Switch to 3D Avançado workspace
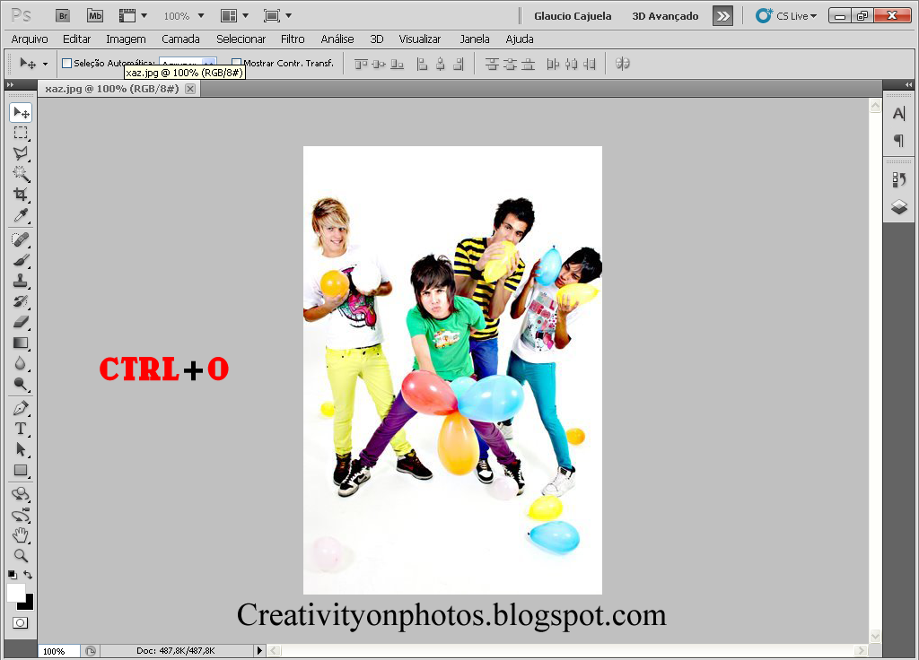Screen dimensions: 919x660 pyautogui.click(x=665, y=16)
